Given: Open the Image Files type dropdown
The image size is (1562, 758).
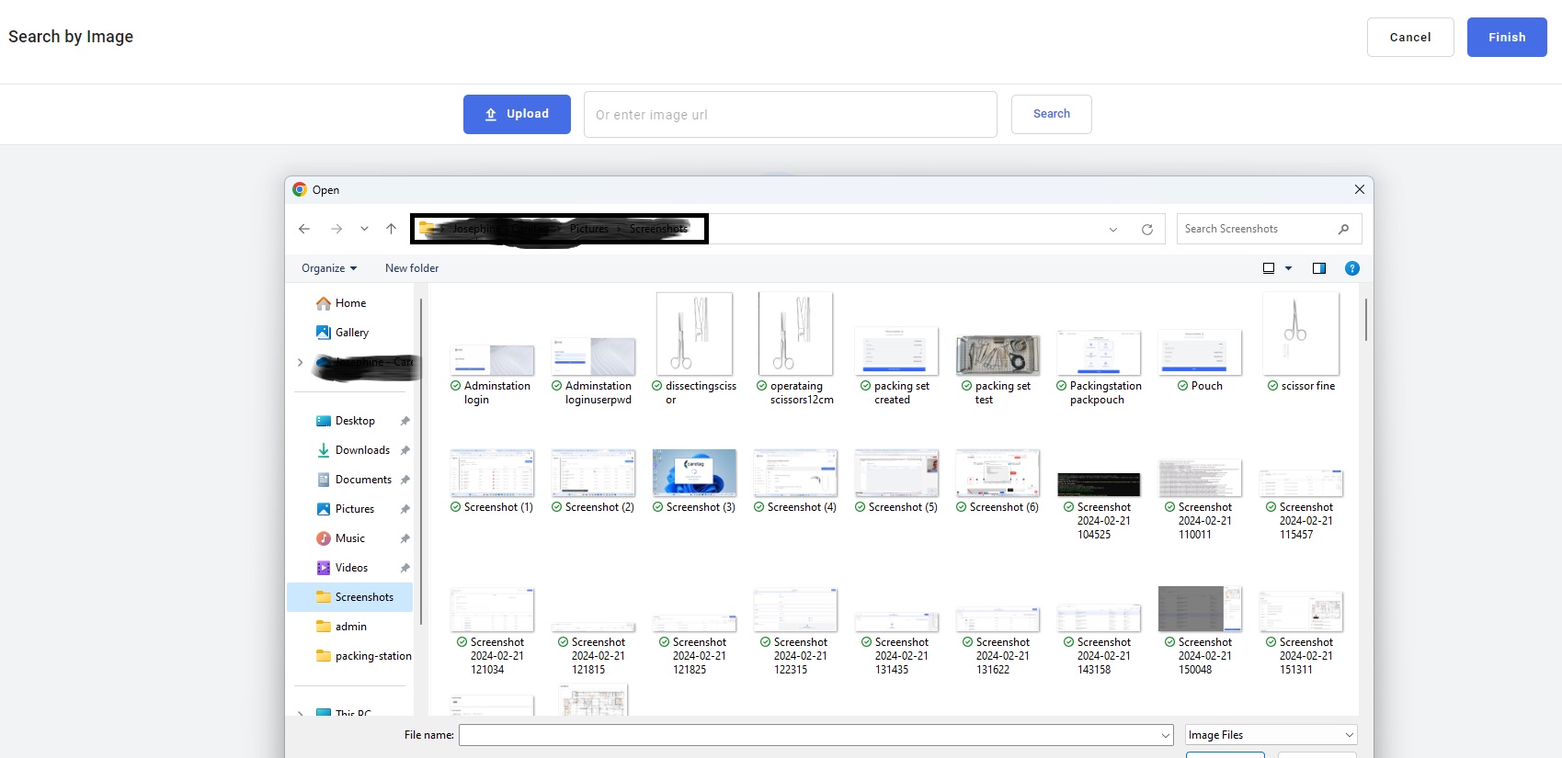Looking at the screenshot, I should 1271,735.
